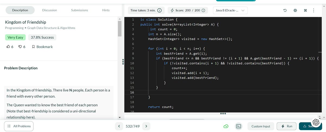Open the All Problems list button
This screenshot has width=326, height=132.
pos(19,126)
